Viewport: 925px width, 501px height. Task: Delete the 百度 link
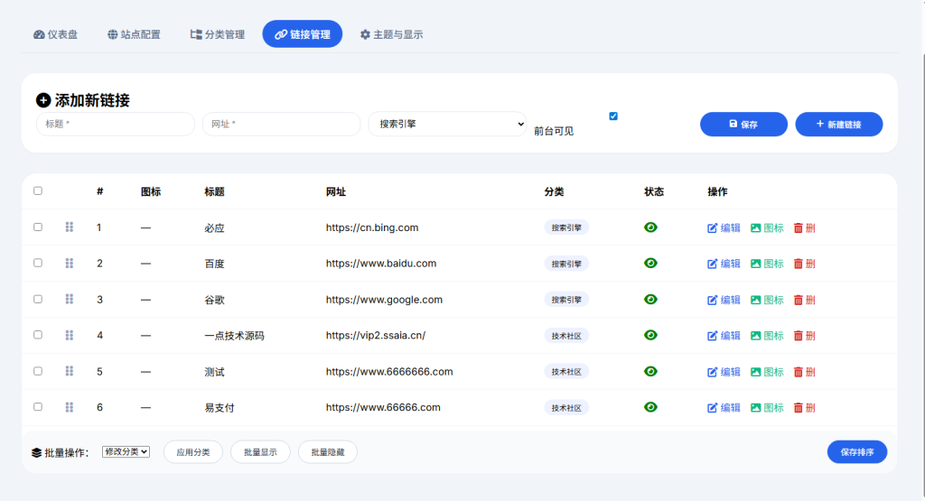coord(805,264)
